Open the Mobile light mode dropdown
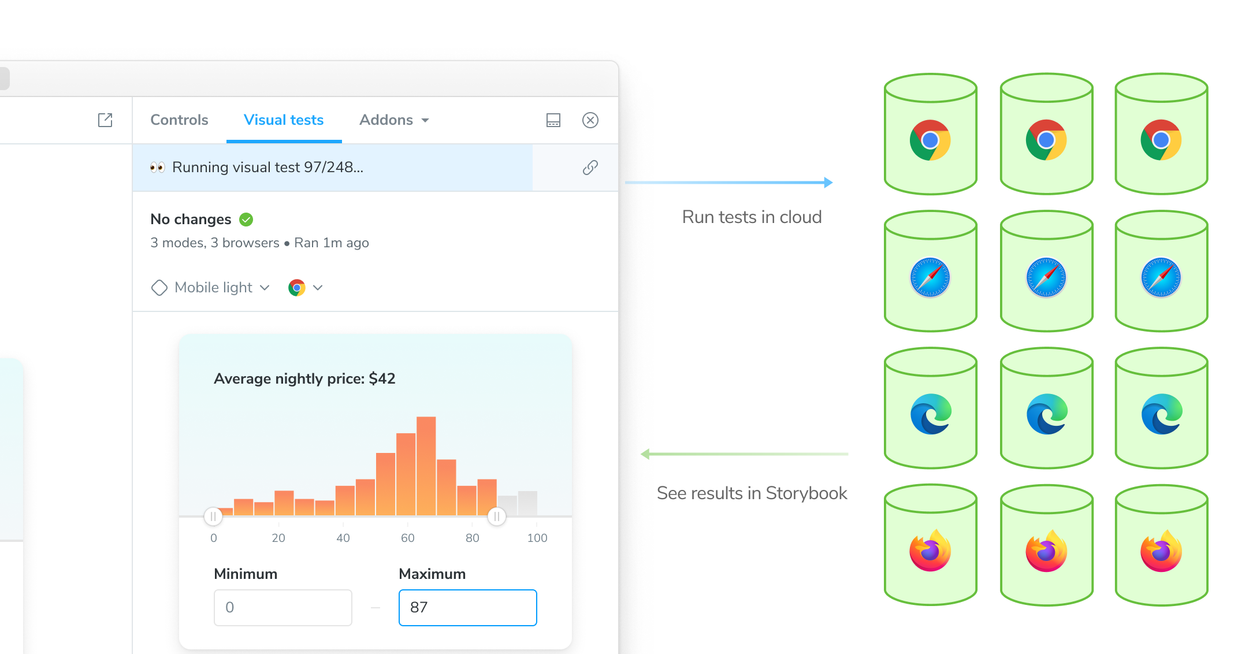Image resolution: width=1249 pixels, height=654 pixels. (211, 288)
